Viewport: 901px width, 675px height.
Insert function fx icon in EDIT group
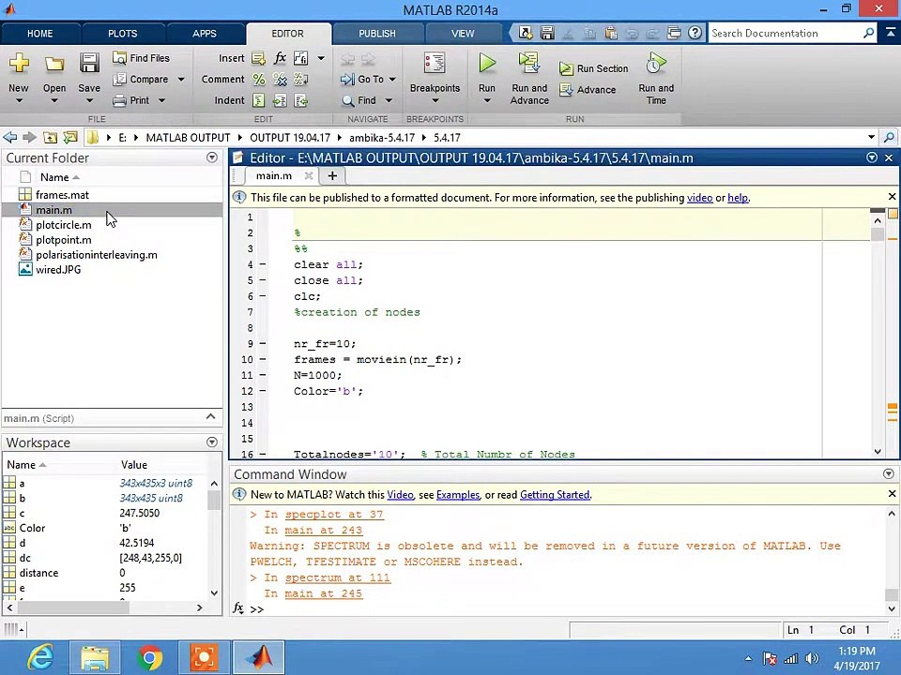point(280,58)
